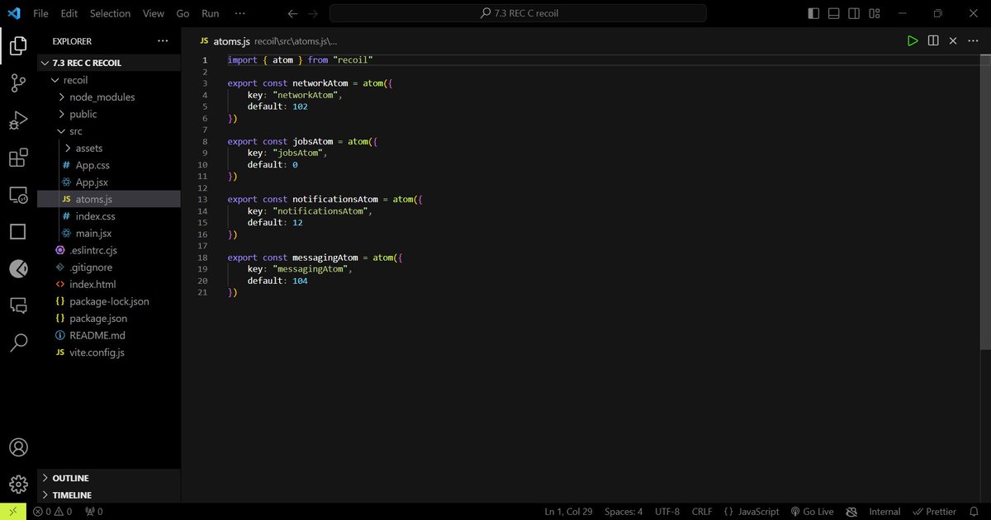Collapse the recoil folder
Viewport: 991px width, 520px height.
point(109,80)
